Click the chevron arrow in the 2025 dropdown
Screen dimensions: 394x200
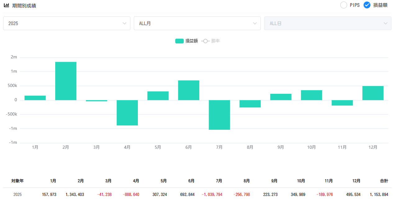pyautogui.click(x=125, y=23)
